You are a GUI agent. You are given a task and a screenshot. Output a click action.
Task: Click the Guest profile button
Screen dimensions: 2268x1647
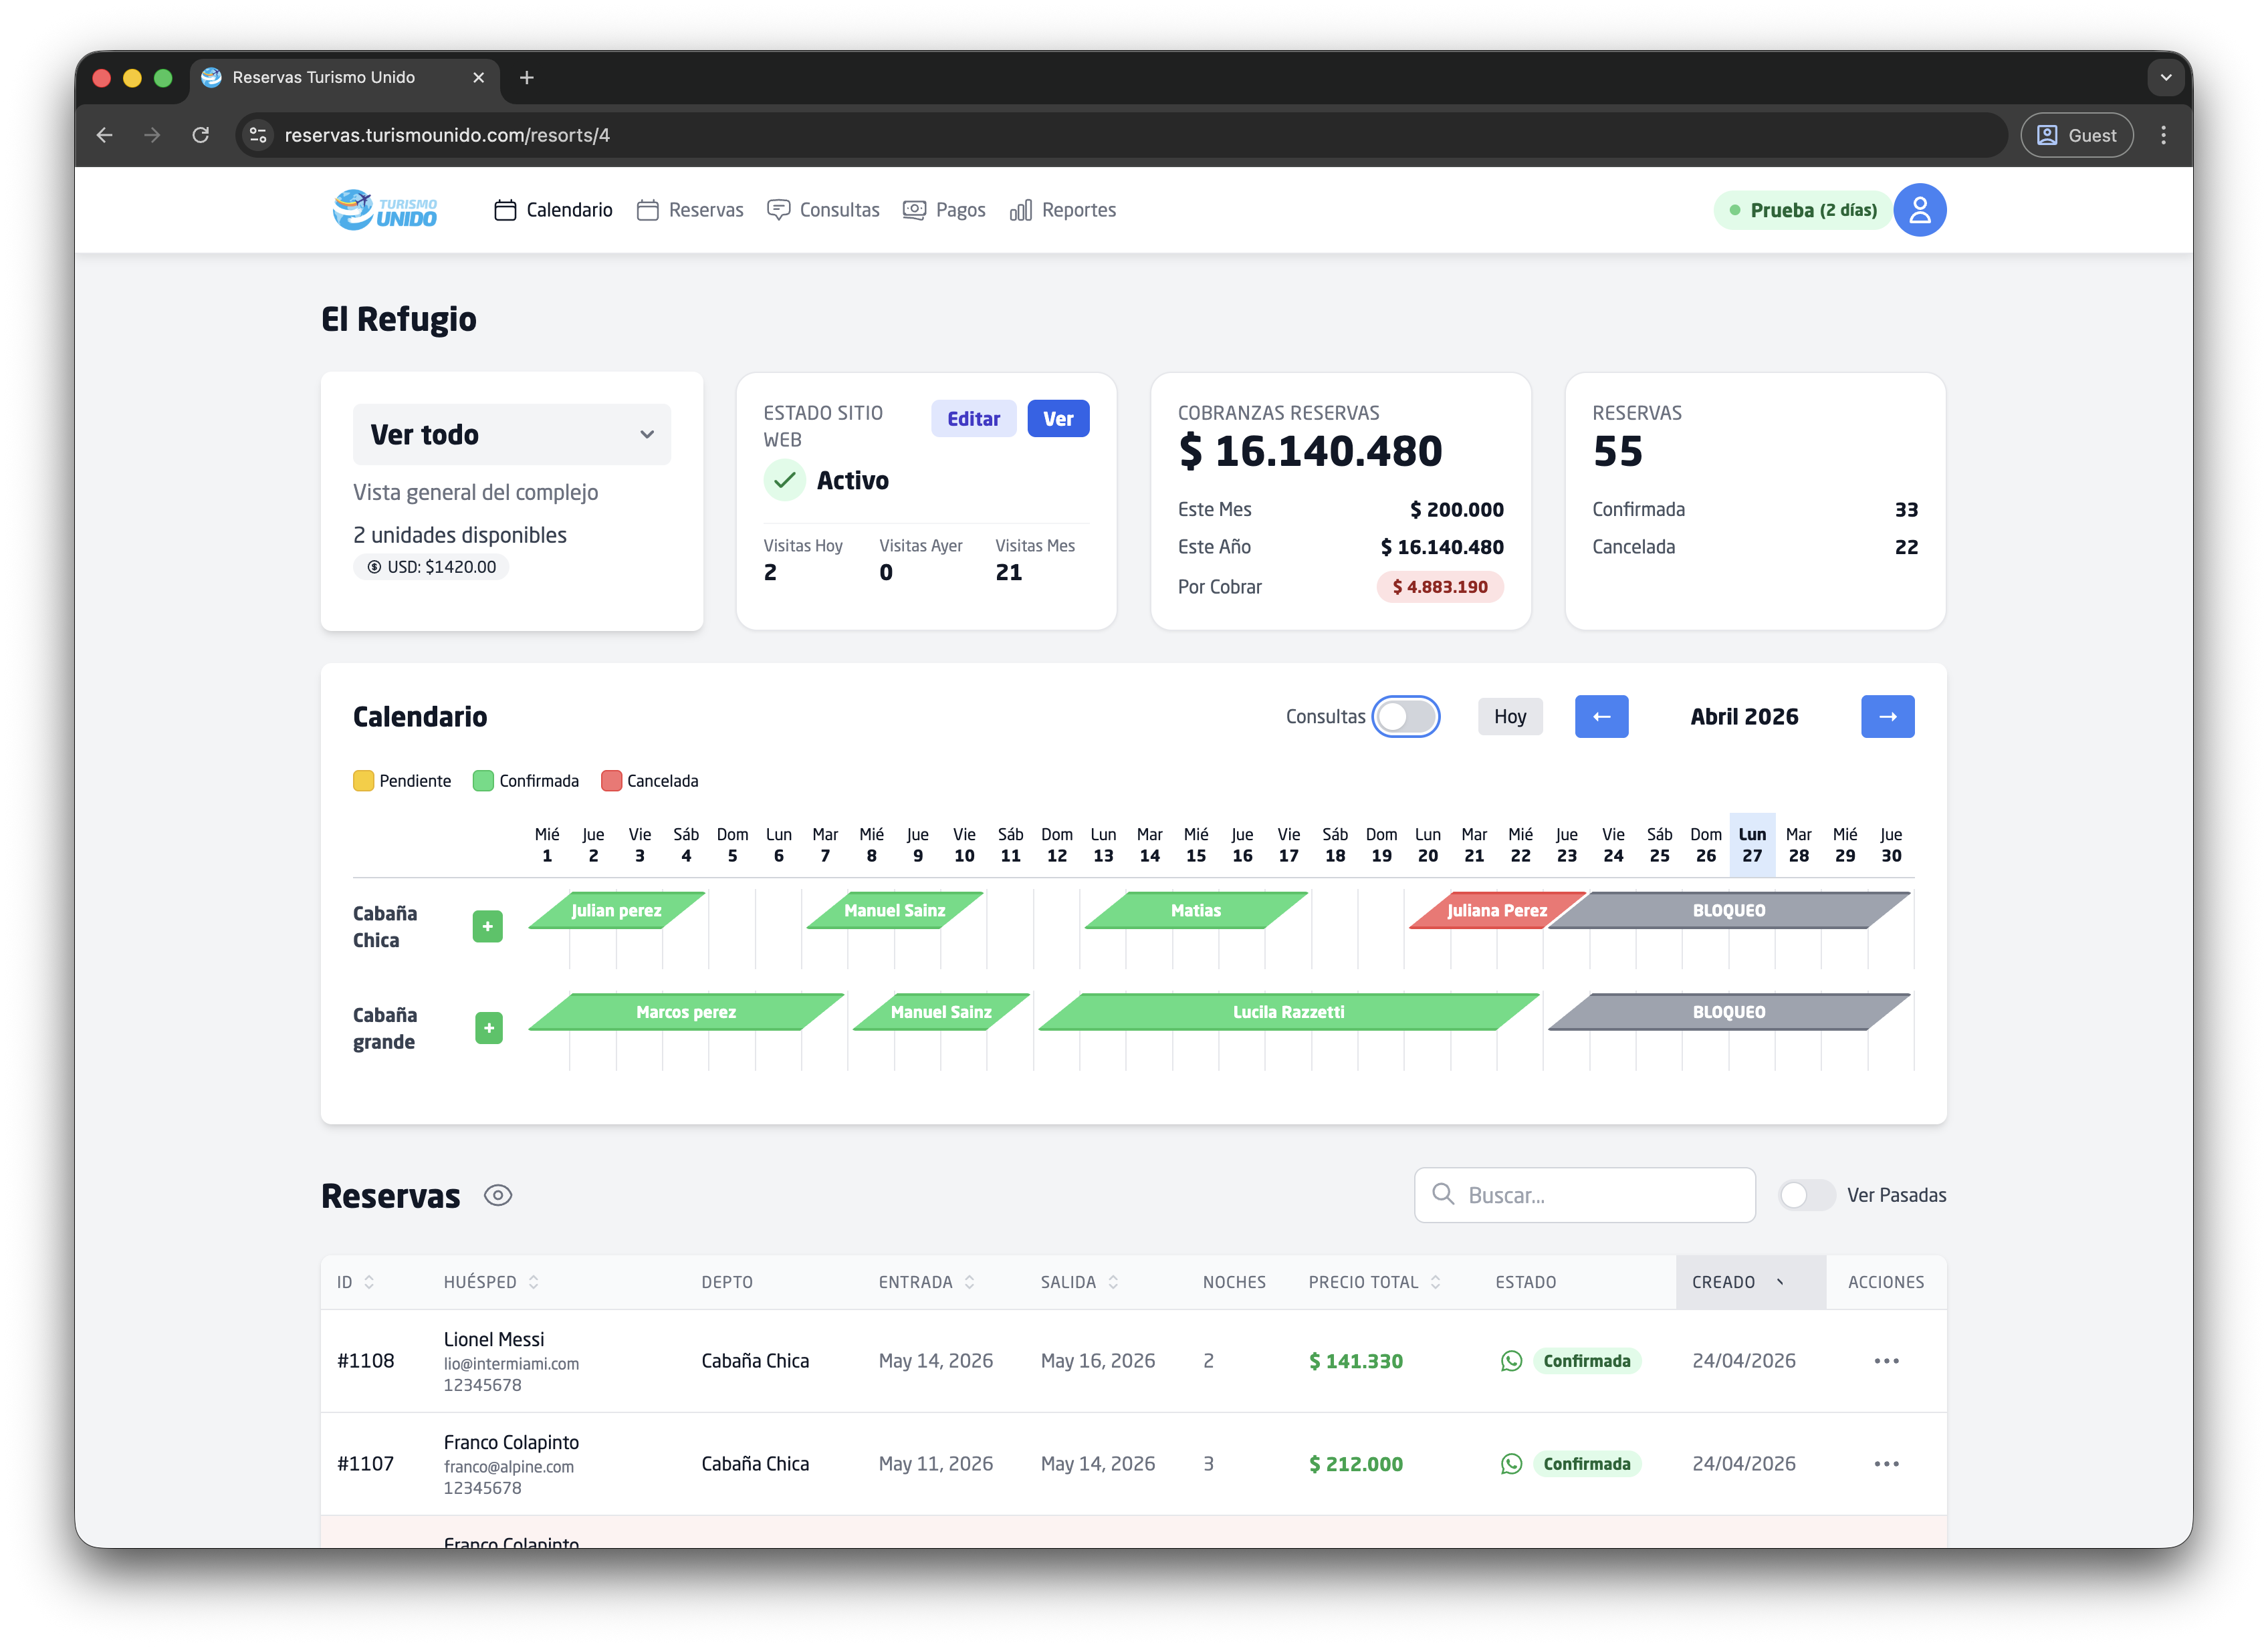[2076, 135]
